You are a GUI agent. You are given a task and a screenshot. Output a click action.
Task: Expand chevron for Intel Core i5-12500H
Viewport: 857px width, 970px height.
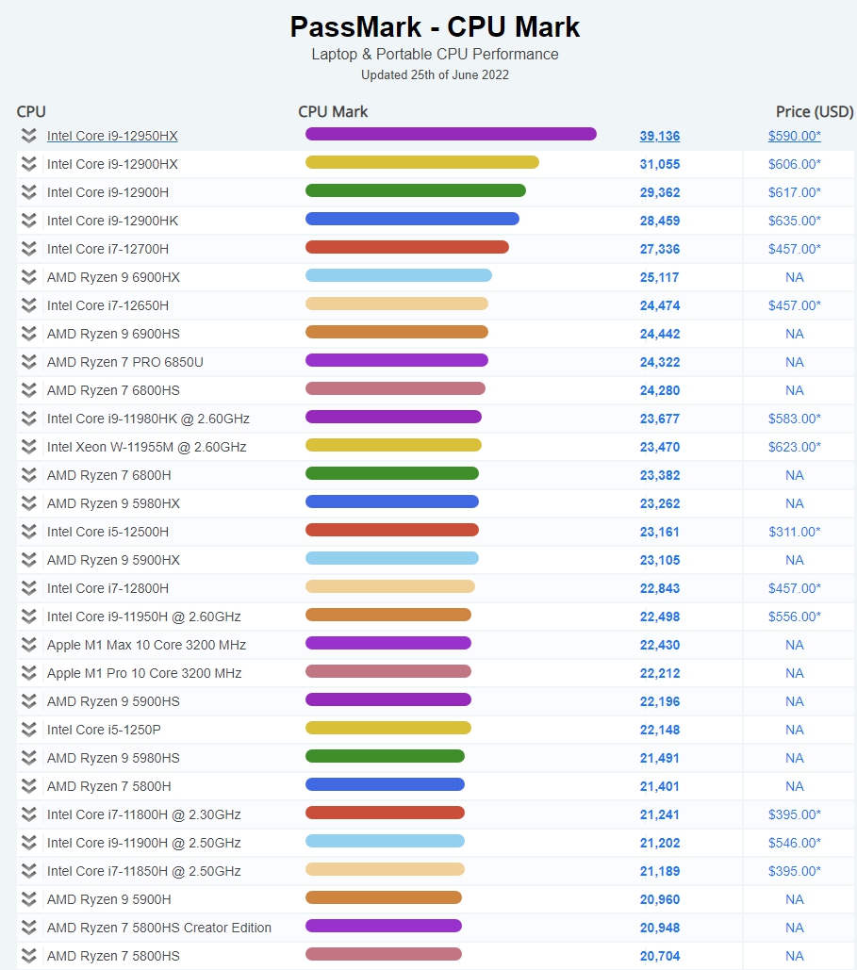28,532
